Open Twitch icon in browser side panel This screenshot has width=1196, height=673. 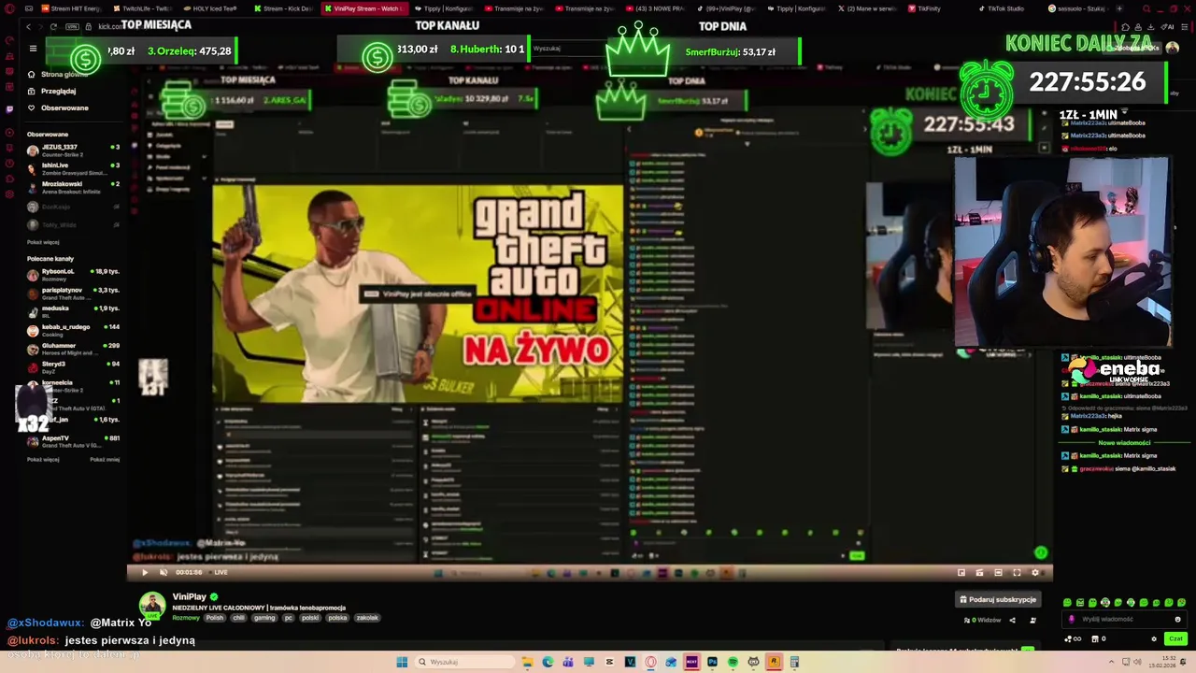coord(9,108)
